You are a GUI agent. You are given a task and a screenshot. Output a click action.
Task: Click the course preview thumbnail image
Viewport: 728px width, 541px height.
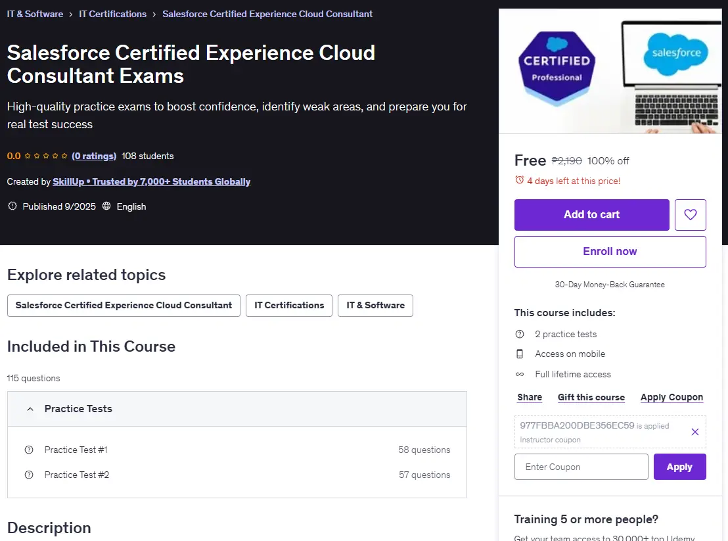(x=610, y=72)
